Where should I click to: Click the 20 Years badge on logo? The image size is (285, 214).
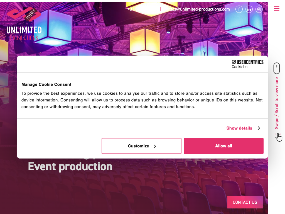[x=31, y=14]
